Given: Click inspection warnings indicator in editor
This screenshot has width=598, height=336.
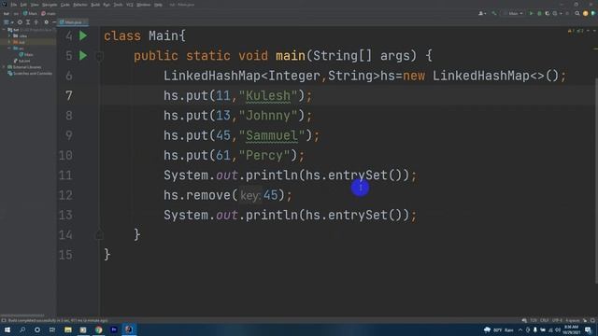Looking at the screenshot, I should click(x=576, y=31).
